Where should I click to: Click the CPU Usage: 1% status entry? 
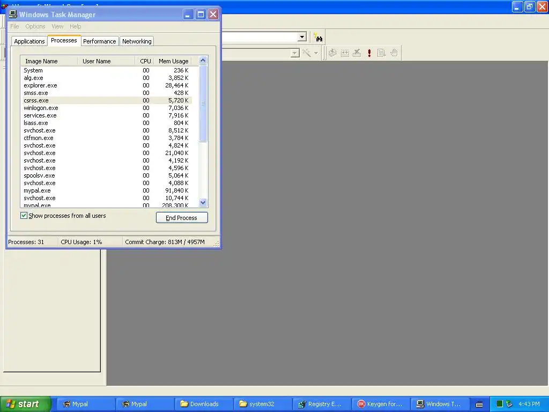tap(90, 242)
